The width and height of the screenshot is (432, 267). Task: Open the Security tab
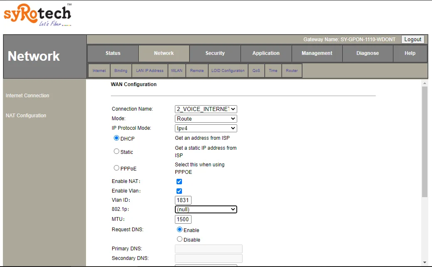(x=215, y=53)
